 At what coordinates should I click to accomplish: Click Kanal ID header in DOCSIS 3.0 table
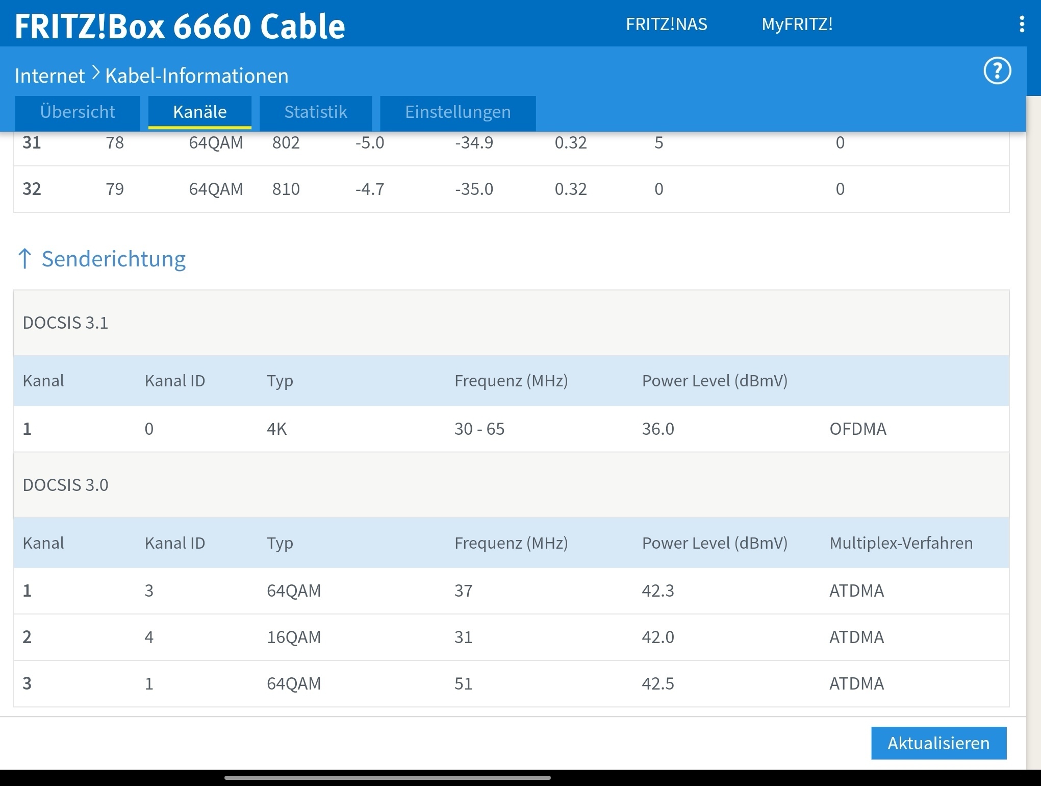pyautogui.click(x=175, y=543)
